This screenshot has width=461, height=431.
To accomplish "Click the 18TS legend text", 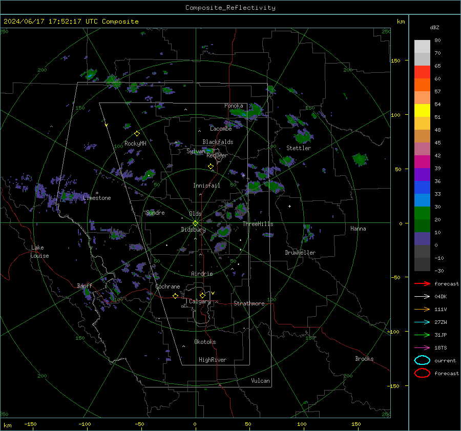I will pyautogui.click(x=441, y=348).
